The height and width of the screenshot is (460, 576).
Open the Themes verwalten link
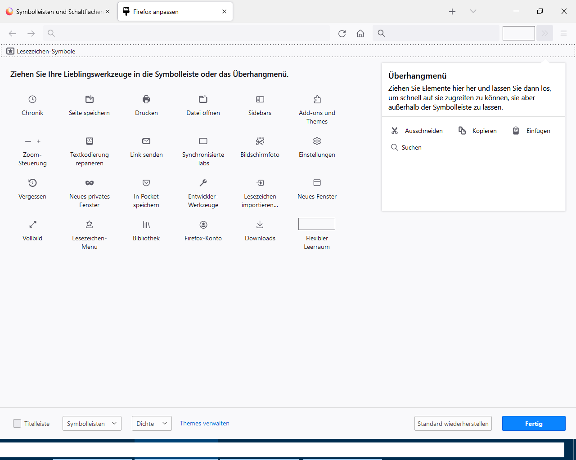pos(205,423)
